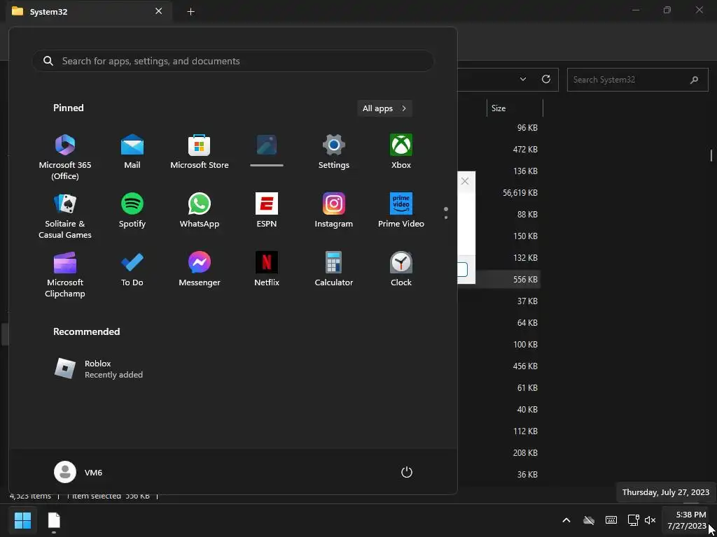Screen dimensions: 717x537
Task: Open the Mail app
Action: 132,152
